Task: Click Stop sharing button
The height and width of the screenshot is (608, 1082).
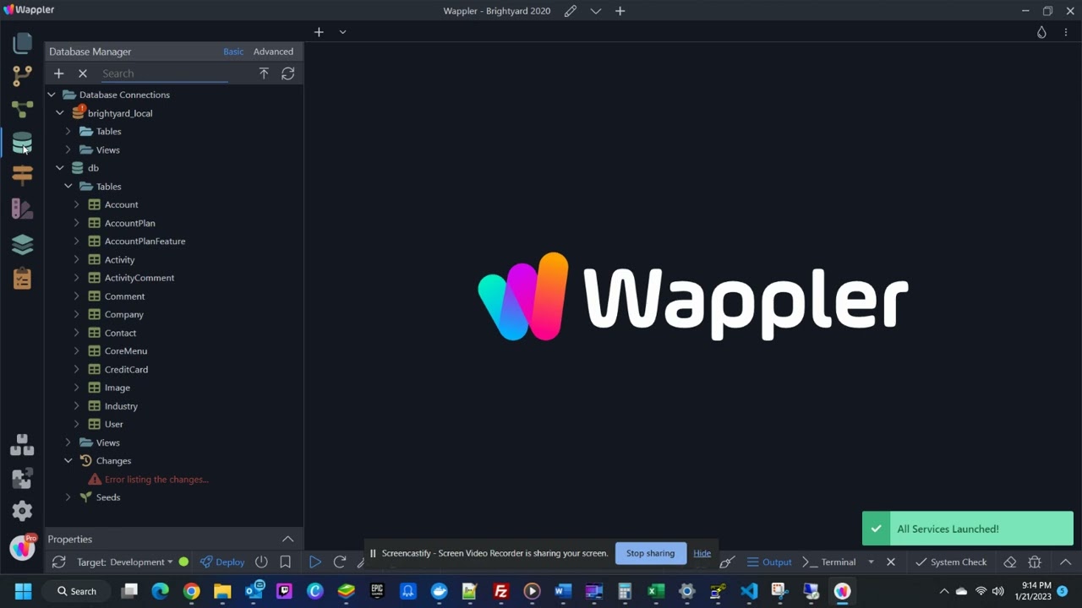Action: click(x=650, y=553)
